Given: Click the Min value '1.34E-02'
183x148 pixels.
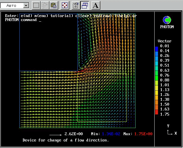Looking at the screenshot, I should coord(111,134).
